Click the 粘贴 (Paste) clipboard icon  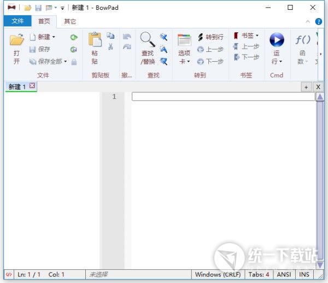coord(95,40)
